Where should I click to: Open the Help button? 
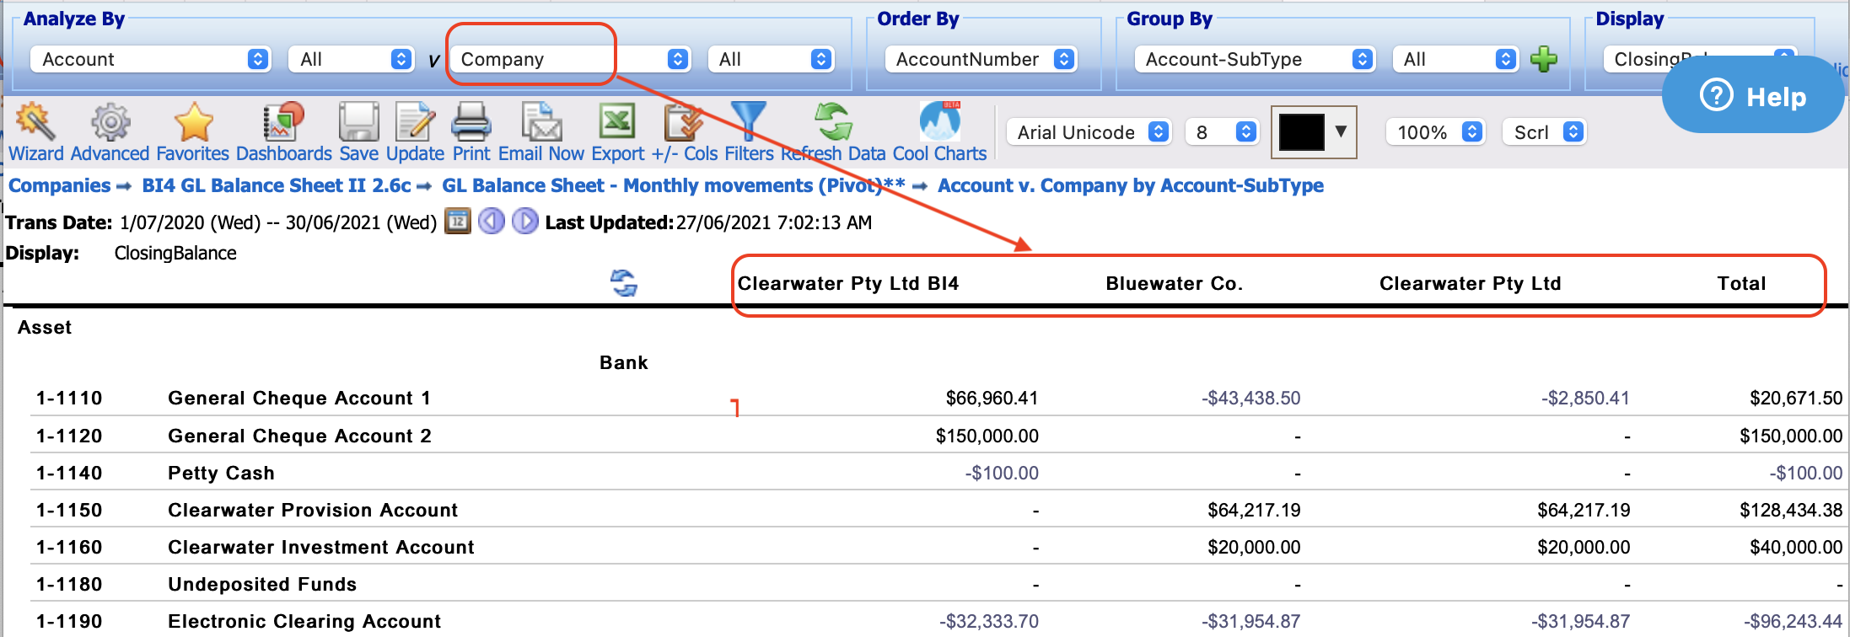click(x=1752, y=95)
